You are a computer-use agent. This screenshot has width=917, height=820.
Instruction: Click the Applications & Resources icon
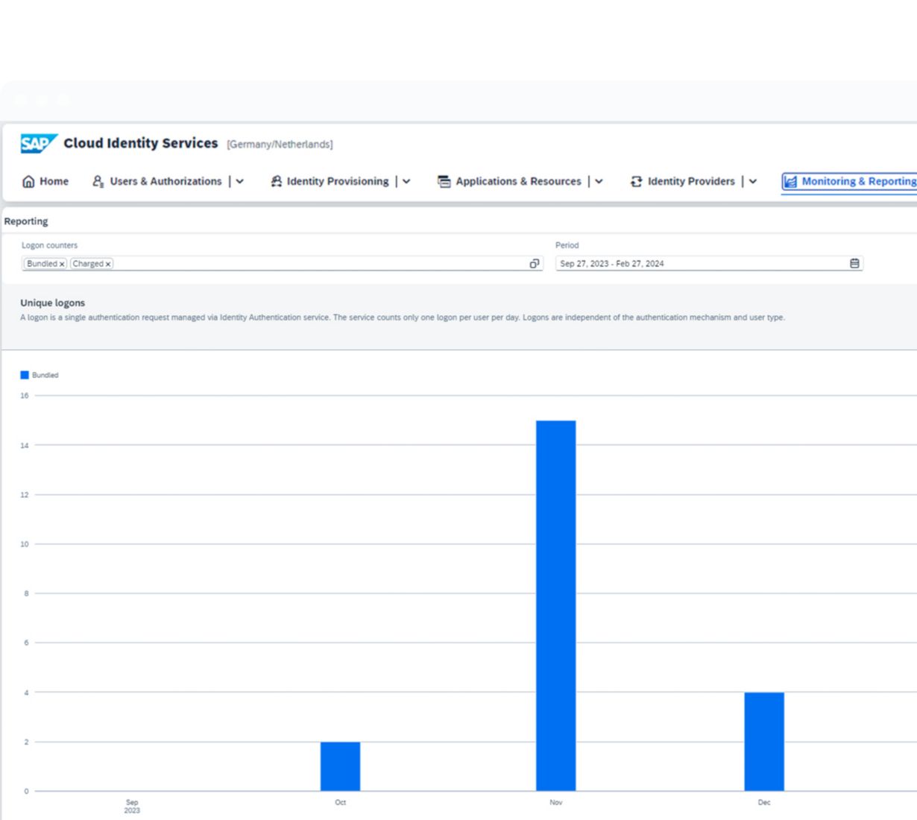tap(444, 181)
